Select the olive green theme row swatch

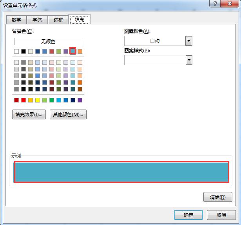point(59,51)
